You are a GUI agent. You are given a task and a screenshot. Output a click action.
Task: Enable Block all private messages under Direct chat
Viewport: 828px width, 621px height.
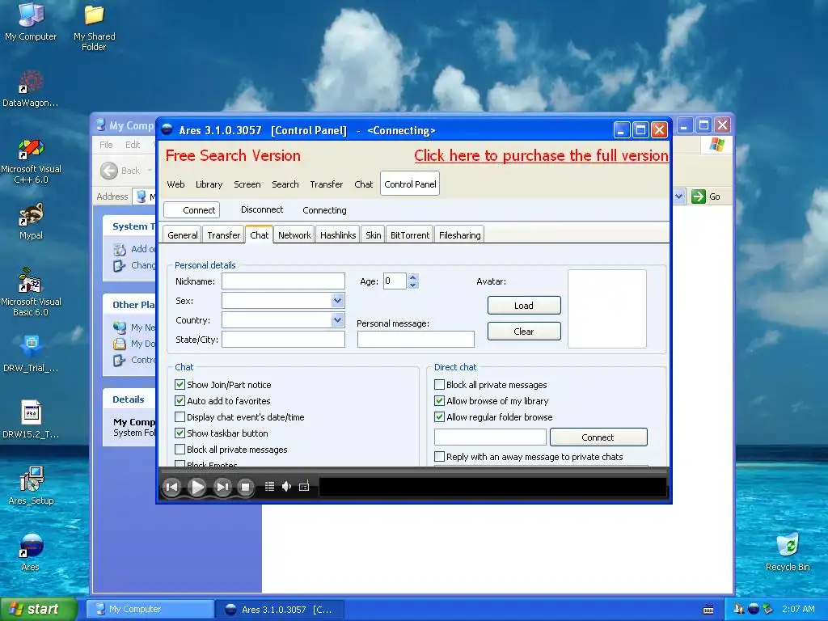pos(439,384)
